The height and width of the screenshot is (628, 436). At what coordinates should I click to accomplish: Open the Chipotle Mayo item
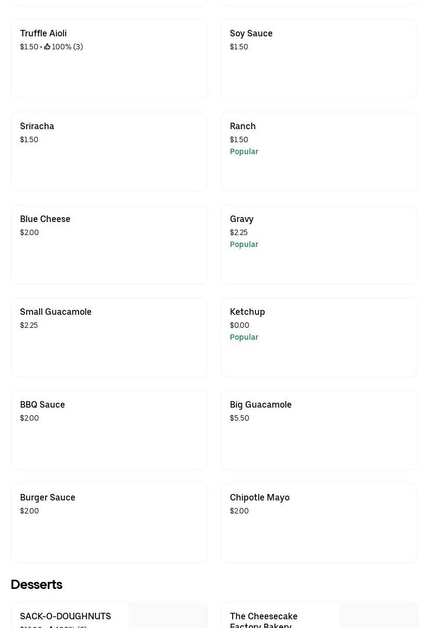(319, 523)
